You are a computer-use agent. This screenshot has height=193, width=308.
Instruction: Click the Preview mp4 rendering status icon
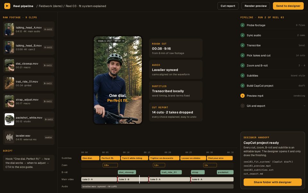tap(243, 96)
